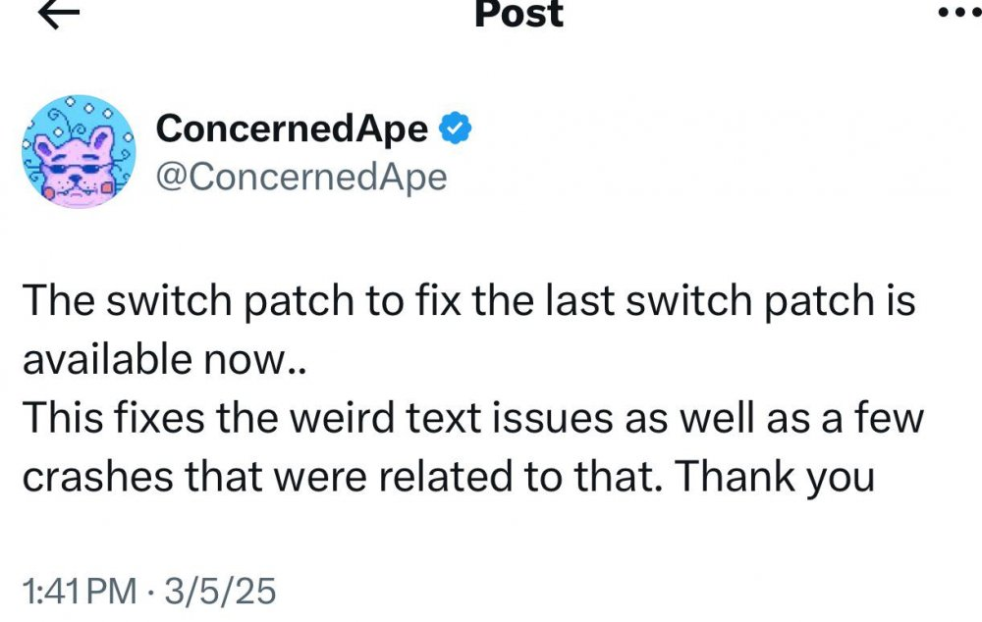Click the 1:41 PM timestamp
Image resolution: width=982 pixels, height=622 pixels.
80,591
